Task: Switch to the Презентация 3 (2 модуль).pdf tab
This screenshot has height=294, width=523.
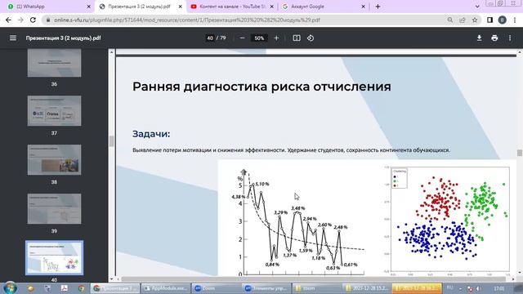Action: (x=140, y=7)
